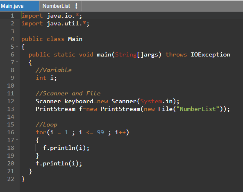
Task: Click the 'throws' keyword on line 6
Action: click(x=176, y=55)
